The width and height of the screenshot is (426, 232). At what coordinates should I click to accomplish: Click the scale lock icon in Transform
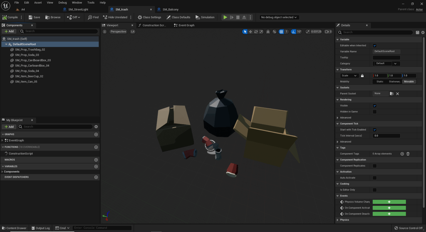tap(362, 76)
